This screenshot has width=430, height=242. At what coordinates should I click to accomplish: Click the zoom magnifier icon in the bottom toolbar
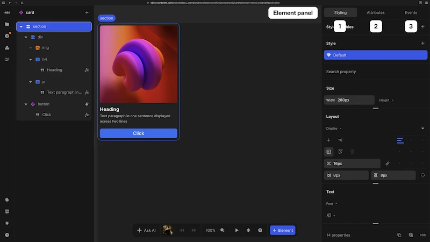click(x=223, y=230)
